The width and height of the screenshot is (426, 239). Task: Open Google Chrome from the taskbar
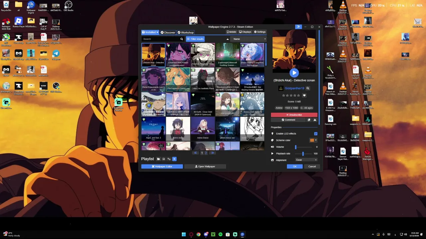click(x=198, y=234)
